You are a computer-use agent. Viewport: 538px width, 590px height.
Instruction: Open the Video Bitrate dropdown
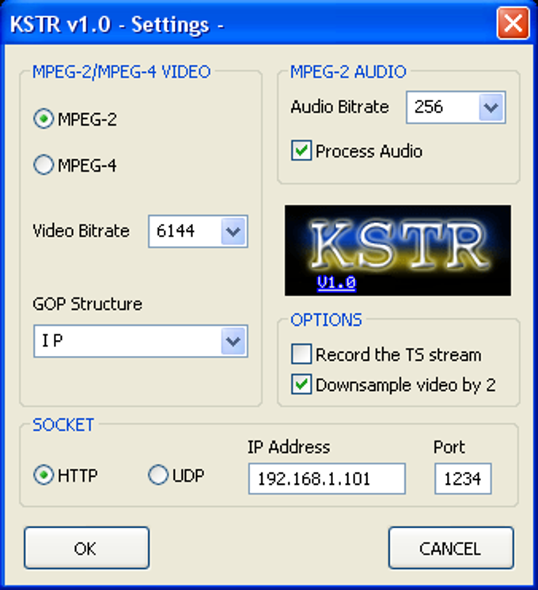(233, 232)
